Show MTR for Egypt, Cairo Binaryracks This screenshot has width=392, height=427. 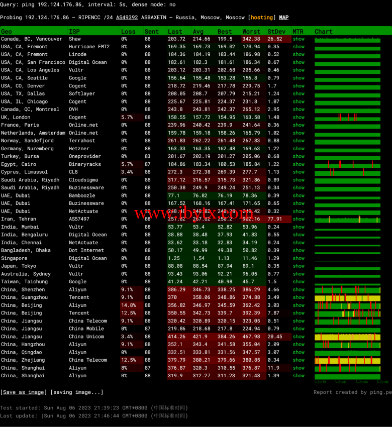pyautogui.click(x=299, y=164)
